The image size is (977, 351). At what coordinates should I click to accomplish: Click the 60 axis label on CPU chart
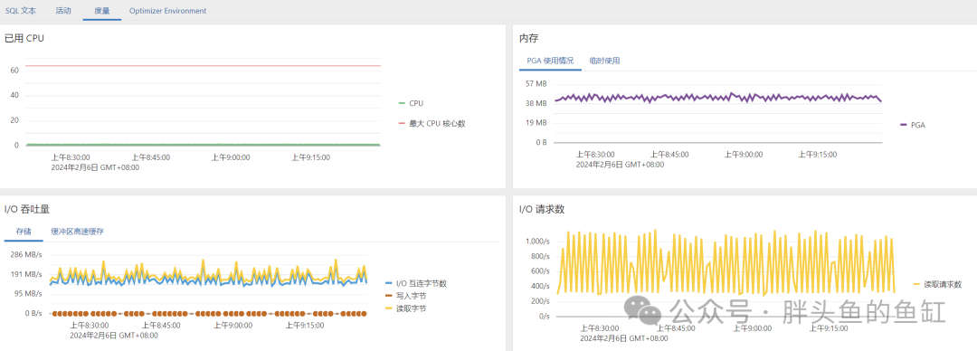(14, 71)
